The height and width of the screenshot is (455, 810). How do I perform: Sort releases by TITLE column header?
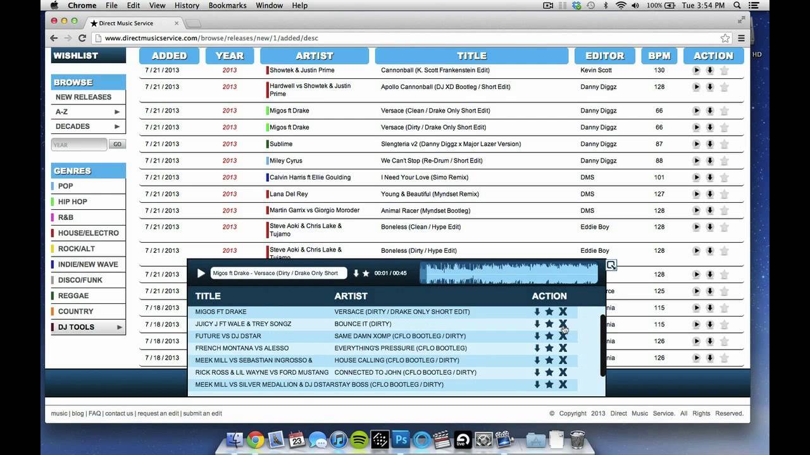tap(472, 56)
